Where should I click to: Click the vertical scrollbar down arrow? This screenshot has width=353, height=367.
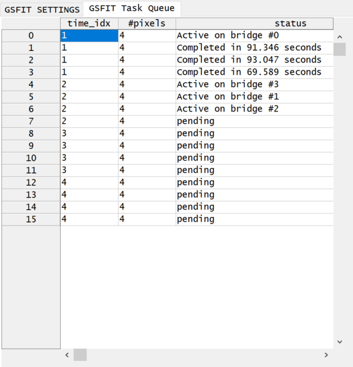pyautogui.click(x=339, y=342)
